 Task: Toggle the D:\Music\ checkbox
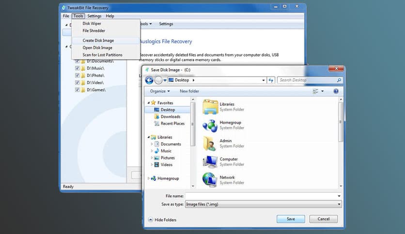[77, 68]
